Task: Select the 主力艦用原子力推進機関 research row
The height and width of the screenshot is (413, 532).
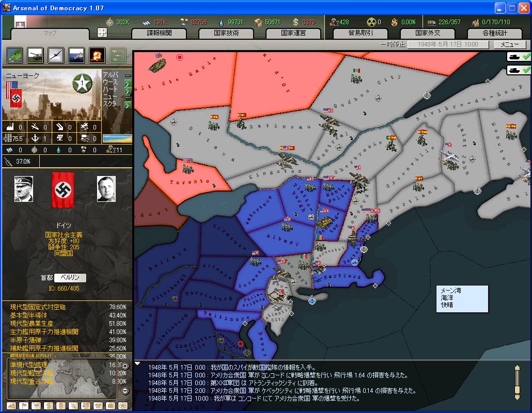Action: (68, 331)
